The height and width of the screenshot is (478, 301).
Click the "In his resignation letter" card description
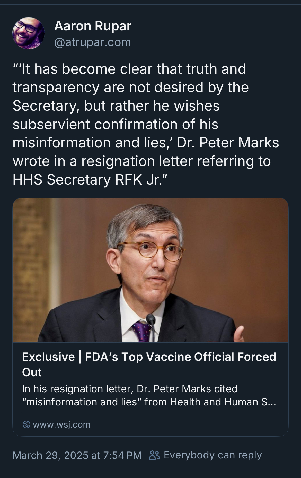[149, 395]
